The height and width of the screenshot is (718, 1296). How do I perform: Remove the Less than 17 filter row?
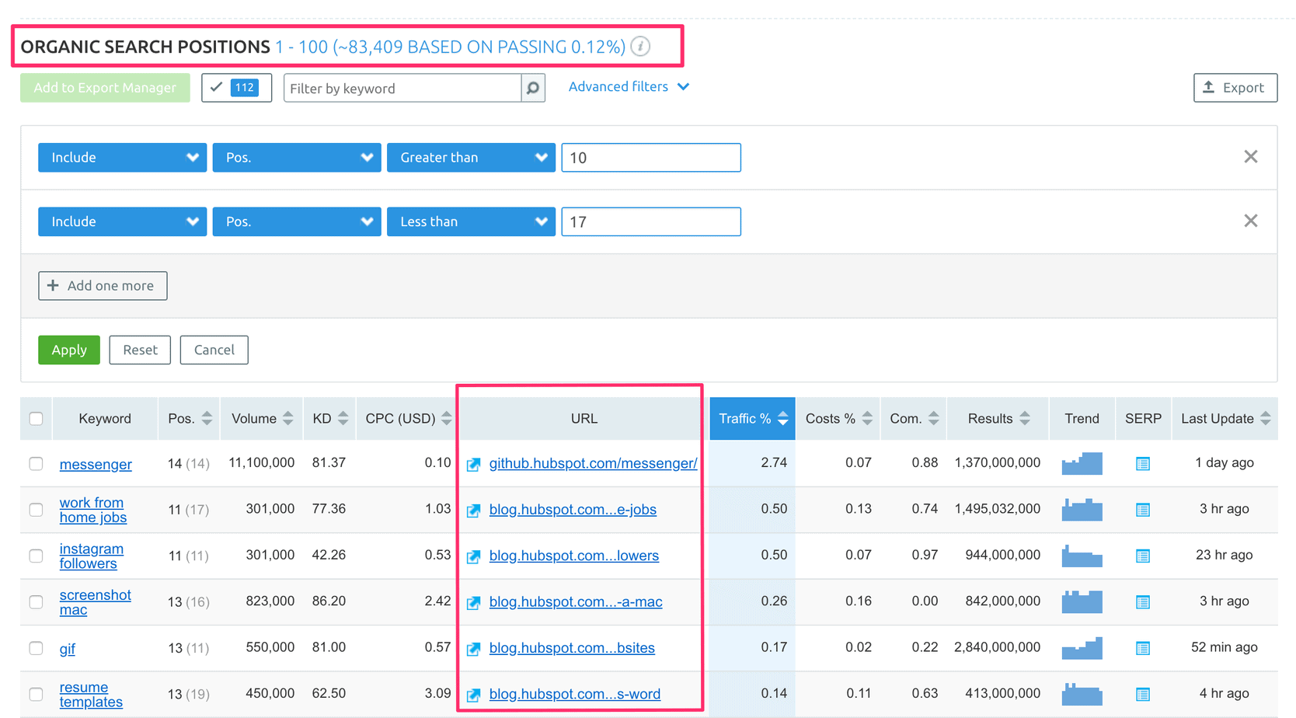click(x=1251, y=221)
